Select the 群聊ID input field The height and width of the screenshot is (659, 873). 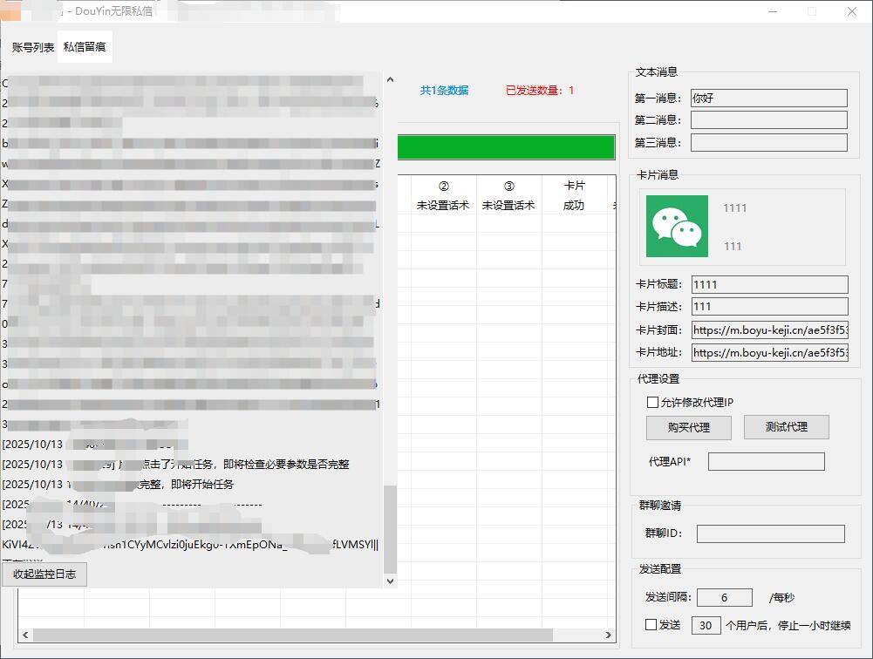tap(770, 533)
